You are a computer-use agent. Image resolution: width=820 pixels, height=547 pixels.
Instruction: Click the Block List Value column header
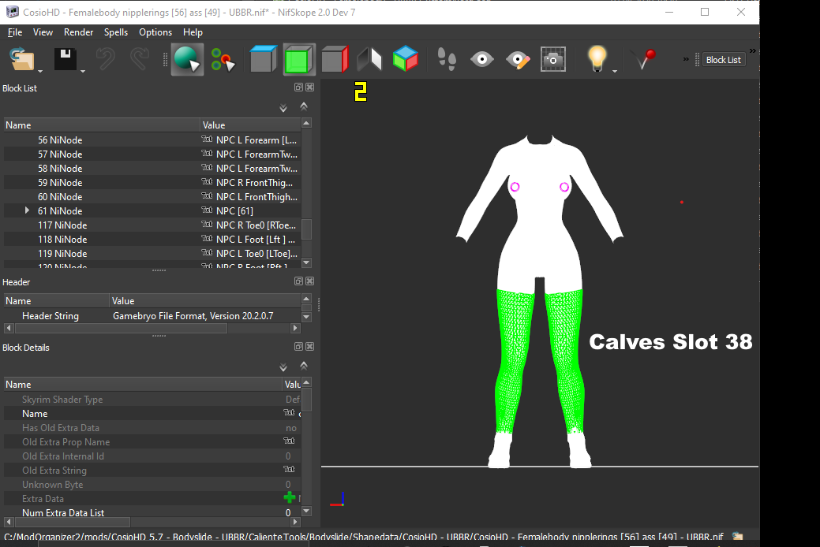click(250, 125)
